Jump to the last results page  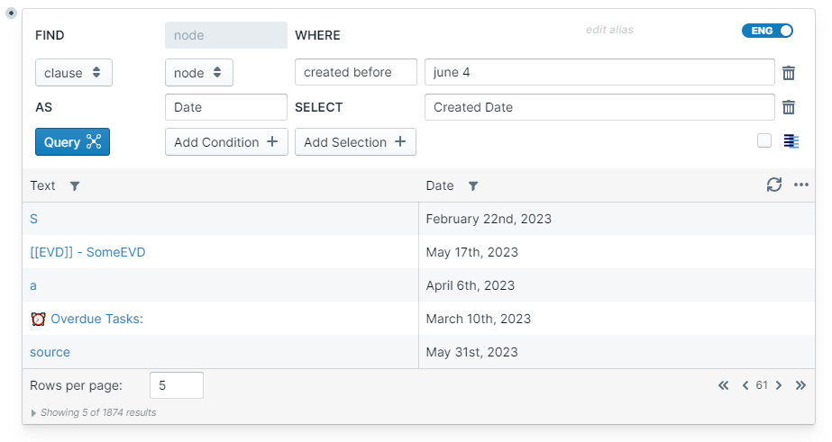800,385
